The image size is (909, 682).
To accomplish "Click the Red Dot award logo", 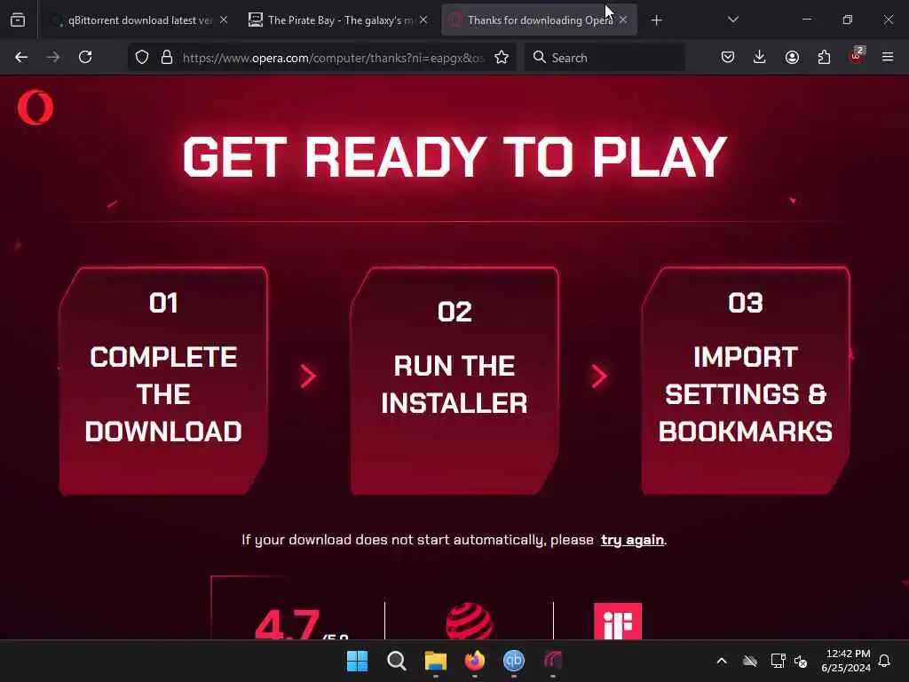I will (470, 621).
